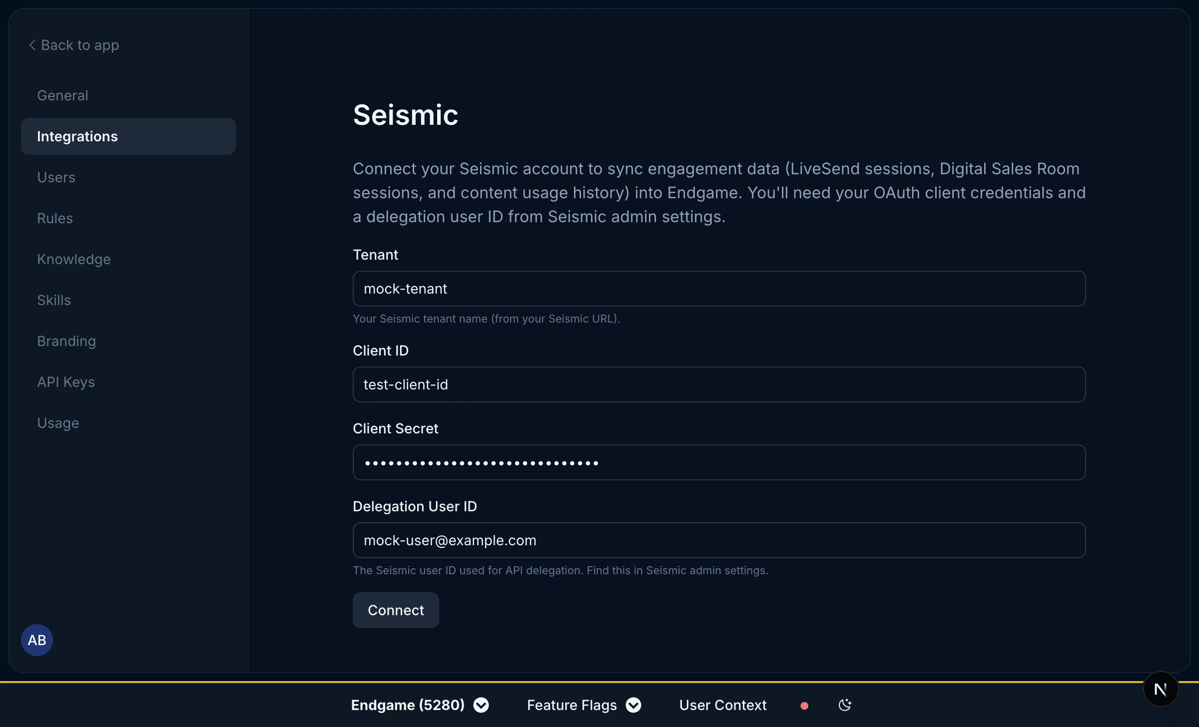Focus the Client Secret password field
This screenshot has width=1199, height=727.
tap(719, 462)
